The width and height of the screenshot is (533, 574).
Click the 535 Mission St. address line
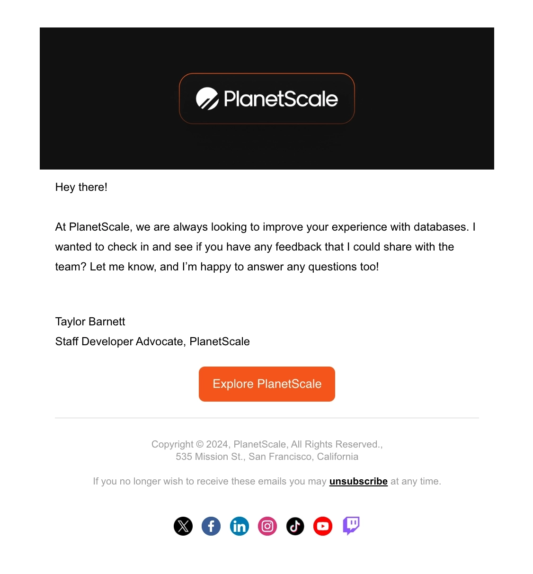pyautogui.click(x=266, y=457)
